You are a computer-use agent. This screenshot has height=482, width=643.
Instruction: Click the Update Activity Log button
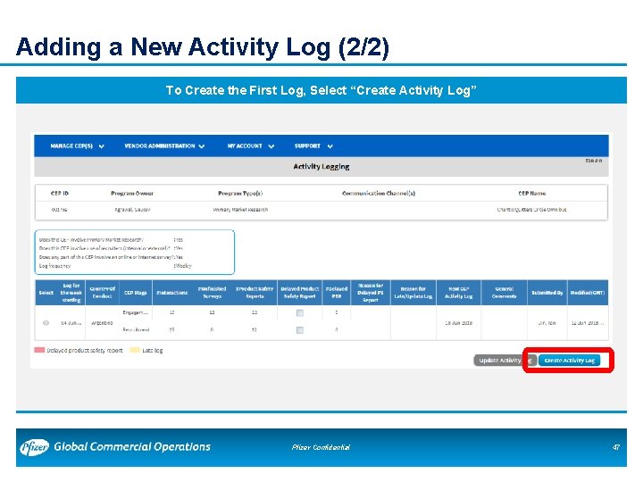[x=505, y=361]
